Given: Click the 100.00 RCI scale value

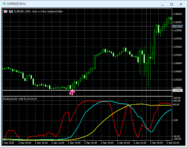Looking at the screenshot, I should click(x=177, y=101).
